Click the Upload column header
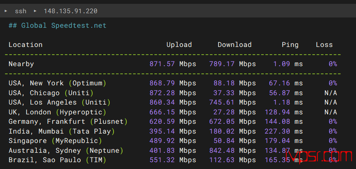 (x=179, y=45)
